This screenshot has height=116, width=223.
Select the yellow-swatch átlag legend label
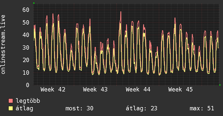(x=24, y=108)
